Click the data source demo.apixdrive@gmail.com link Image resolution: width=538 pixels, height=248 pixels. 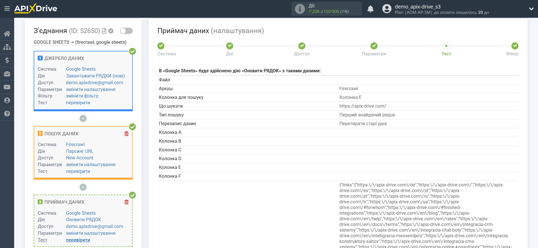coord(95,82)
